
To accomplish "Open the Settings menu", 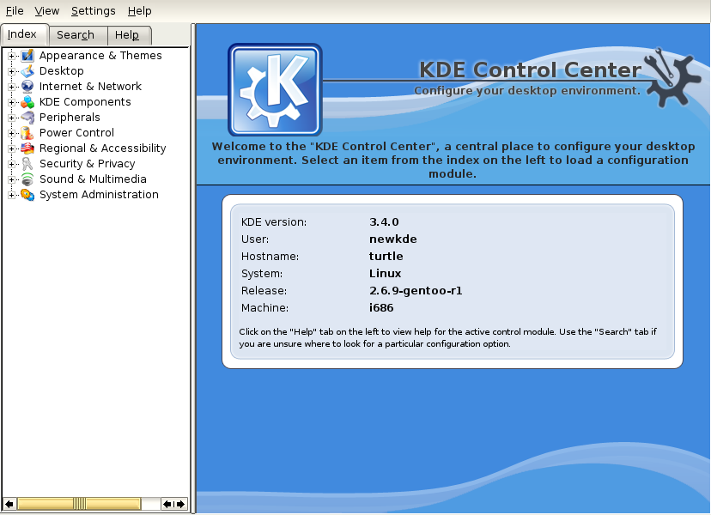I will (93, 11).
